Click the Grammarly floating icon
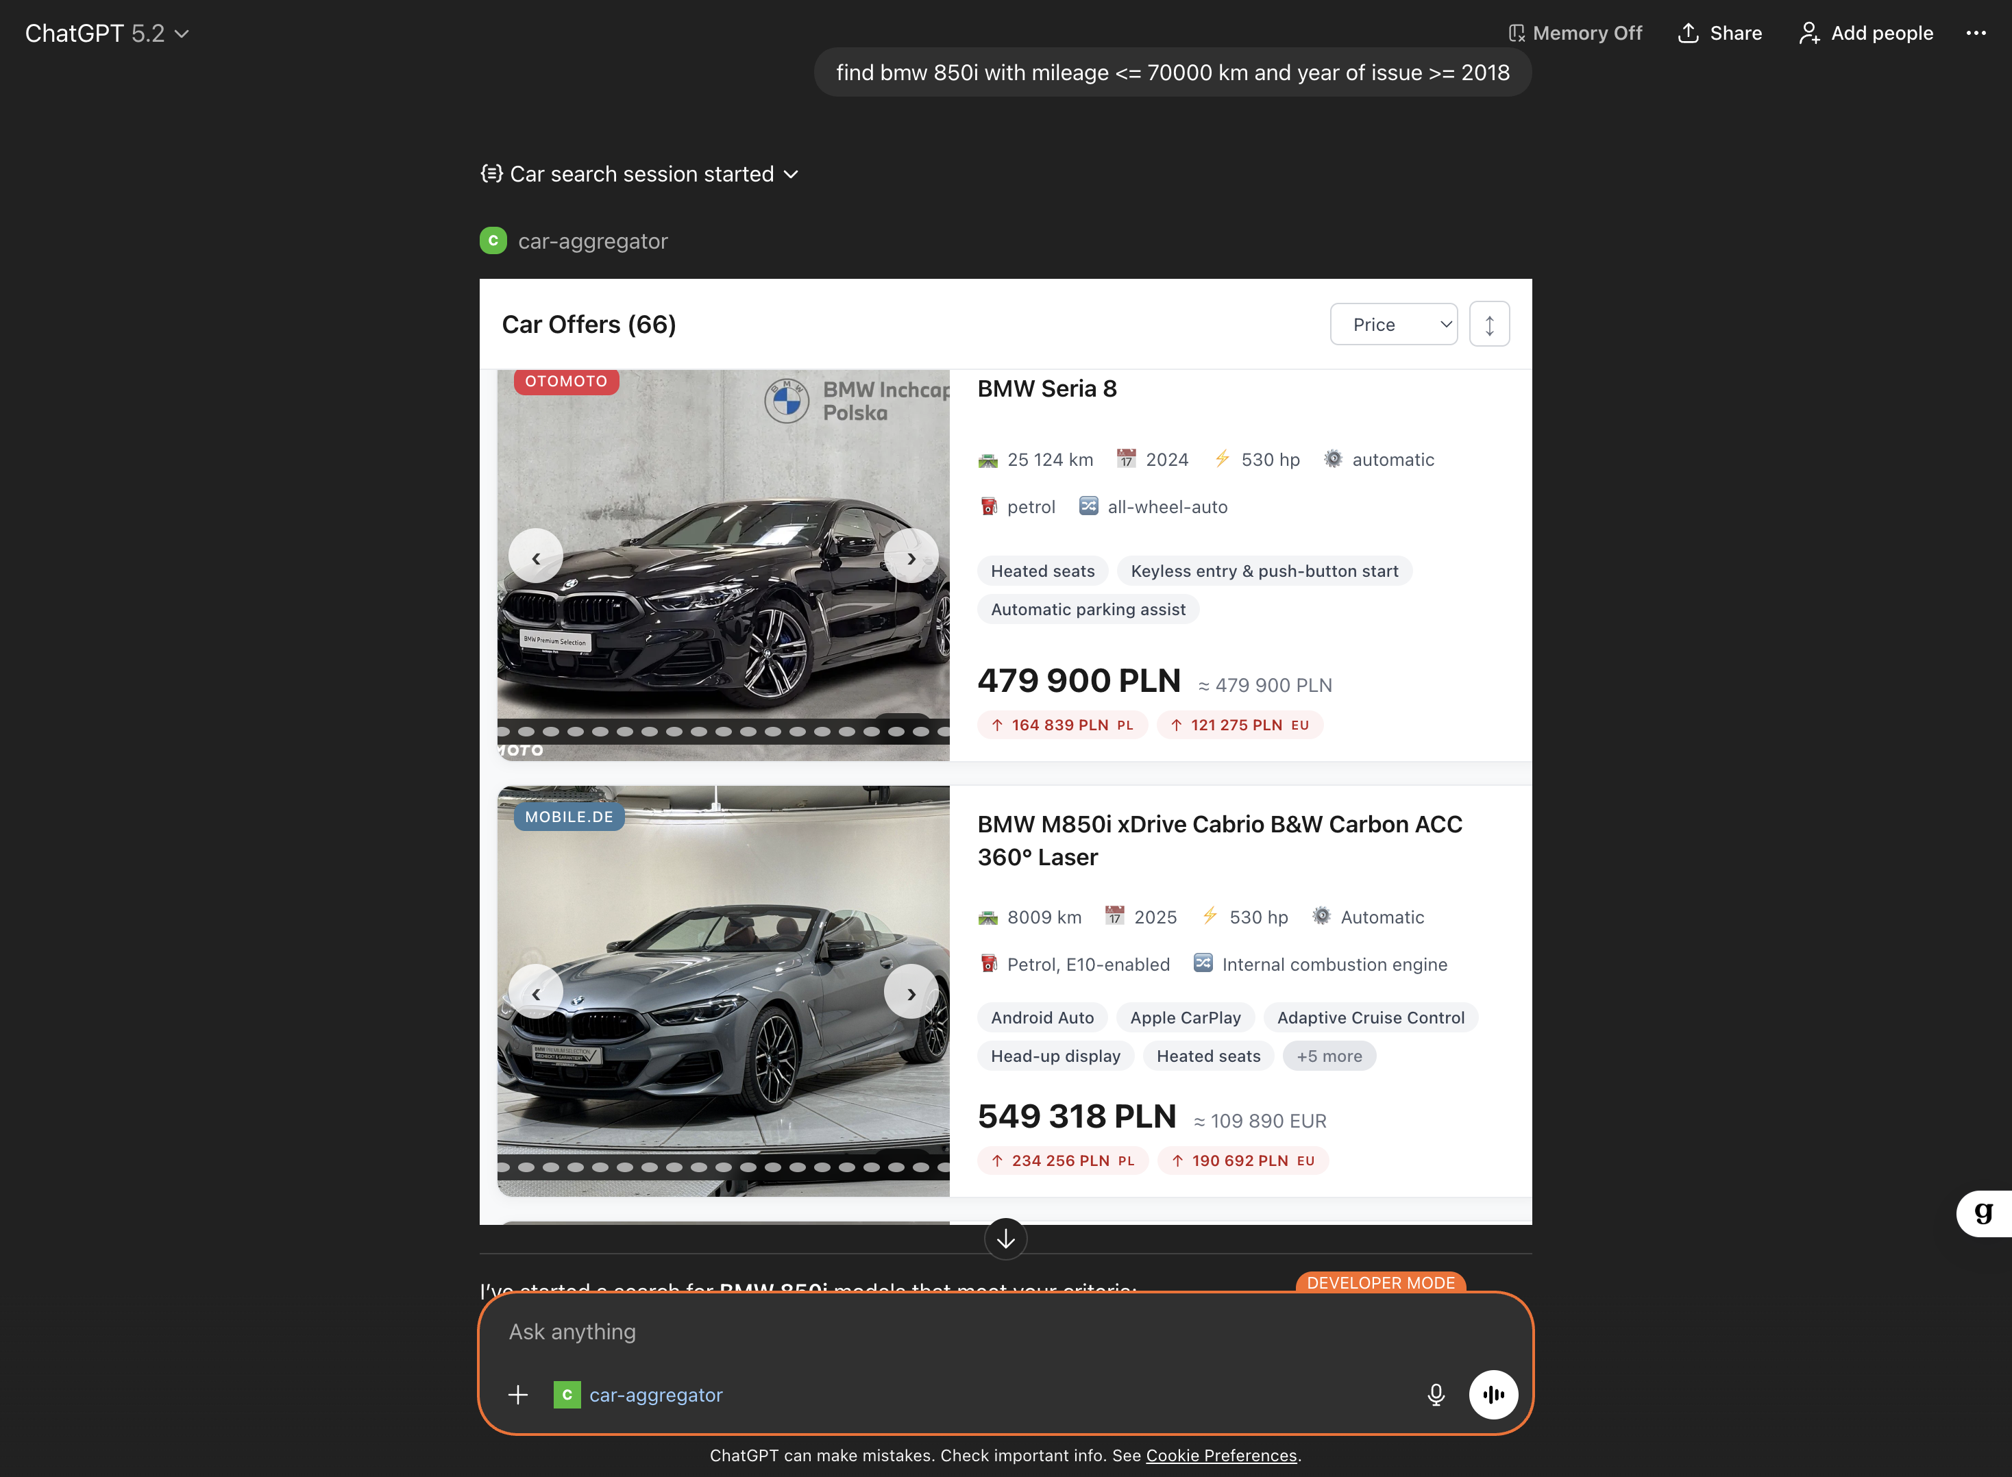Screen dimensions: 2012x1477 [1983, 1213]
